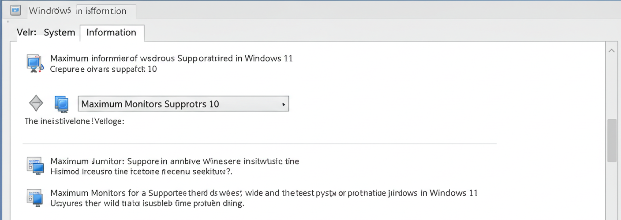
Task: Click the Maximum Monitors for a Supportee entry text
Action: pyautogui.click(x=264, y=193)
